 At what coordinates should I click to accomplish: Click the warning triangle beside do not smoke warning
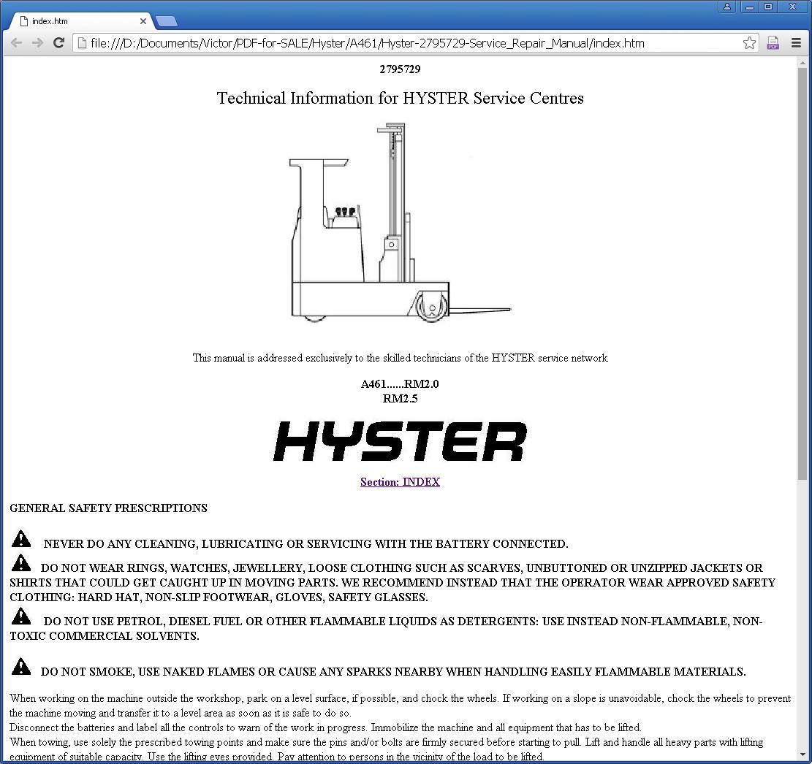tap(20, 666)
